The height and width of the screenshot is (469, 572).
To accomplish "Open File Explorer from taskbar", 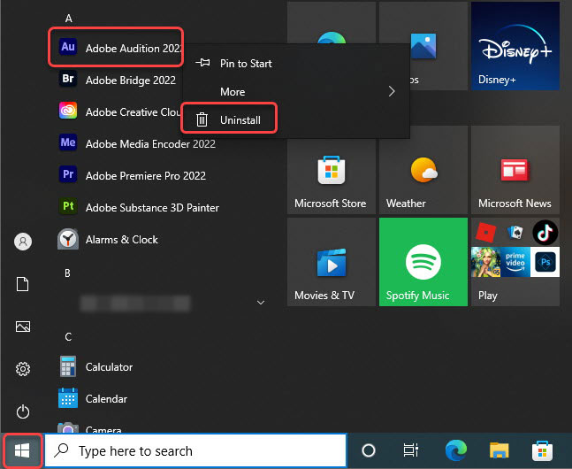I will [499, 450].
